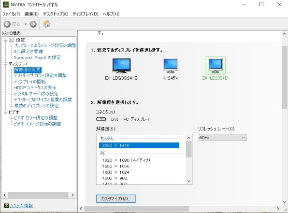288x213 pixels.
Task: Open the ファイル(F) menu
Action: pos(11,14)
